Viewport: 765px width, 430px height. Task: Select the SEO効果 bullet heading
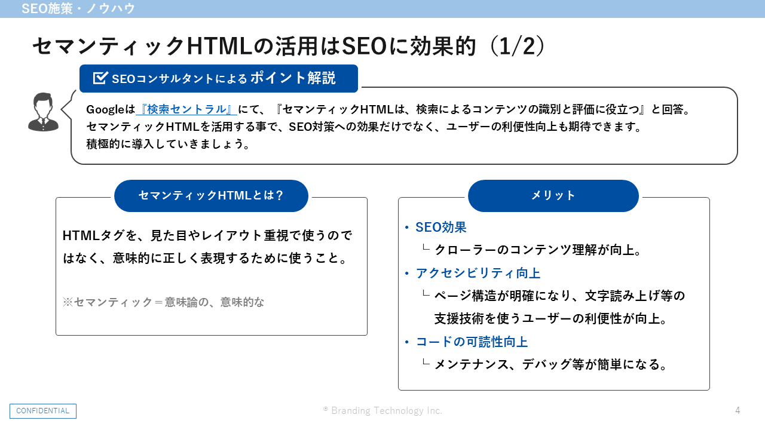click(441, 227)
